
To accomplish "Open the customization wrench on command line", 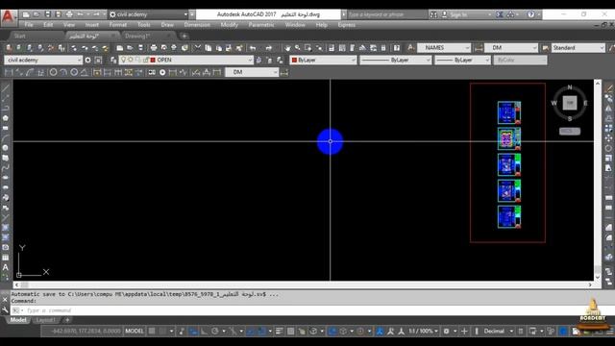I will pos(5,310).
